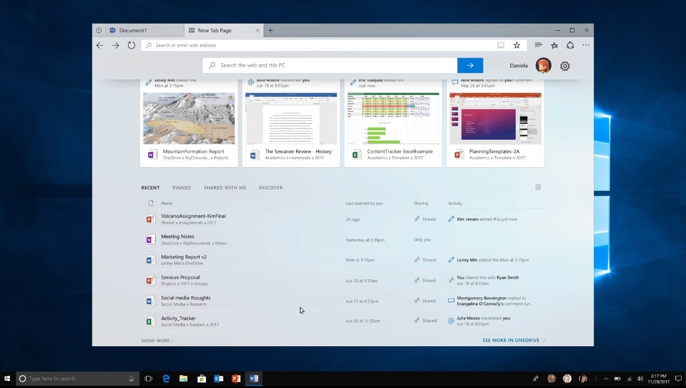Expand the system tray hidden icons chevron

pyautogui.click(x=606, y=379)
